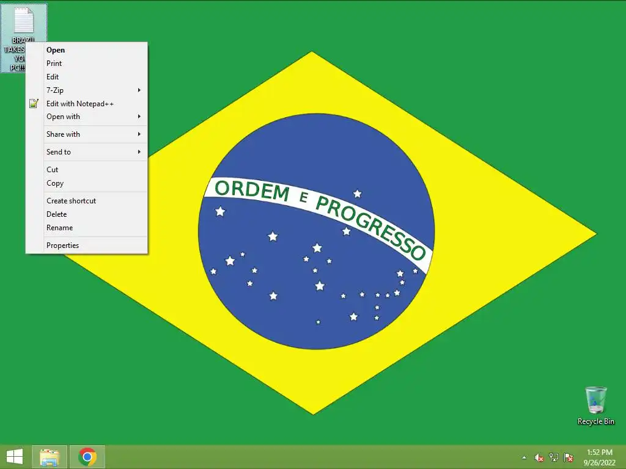The image size is (626, 469).
Task: Select the Recycle Bin desktop icon
Action: point(595,405)
